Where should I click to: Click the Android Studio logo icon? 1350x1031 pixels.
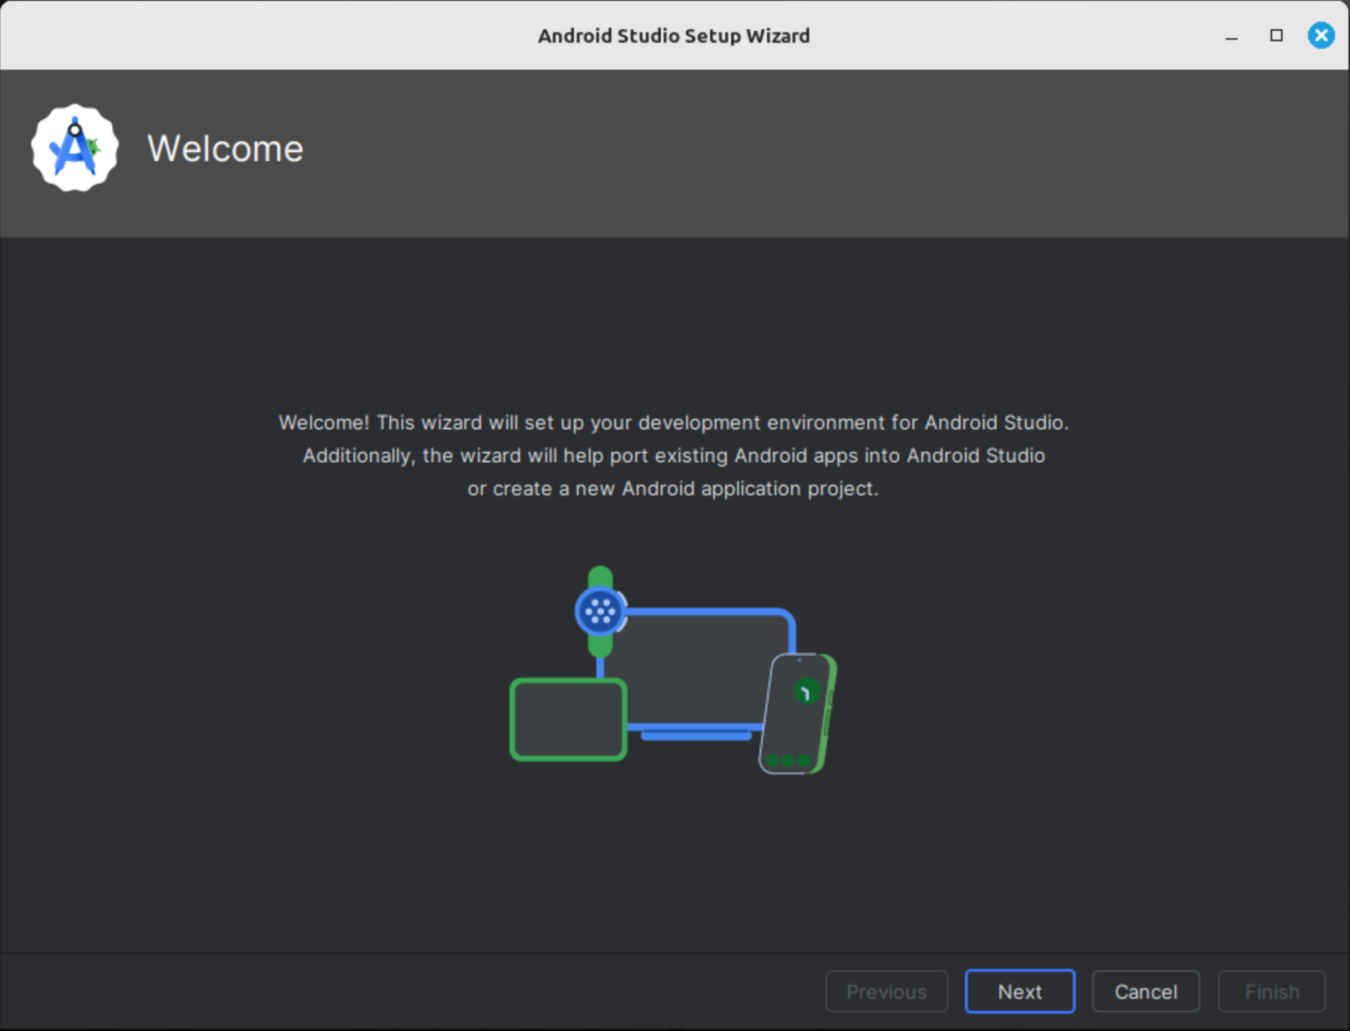[74, 147]
